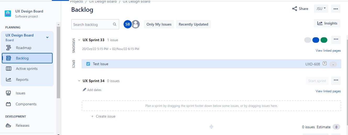Click the sprint footer drag handle icon
The height and width of the screenshot is (135, 348).
coord(211,127)
